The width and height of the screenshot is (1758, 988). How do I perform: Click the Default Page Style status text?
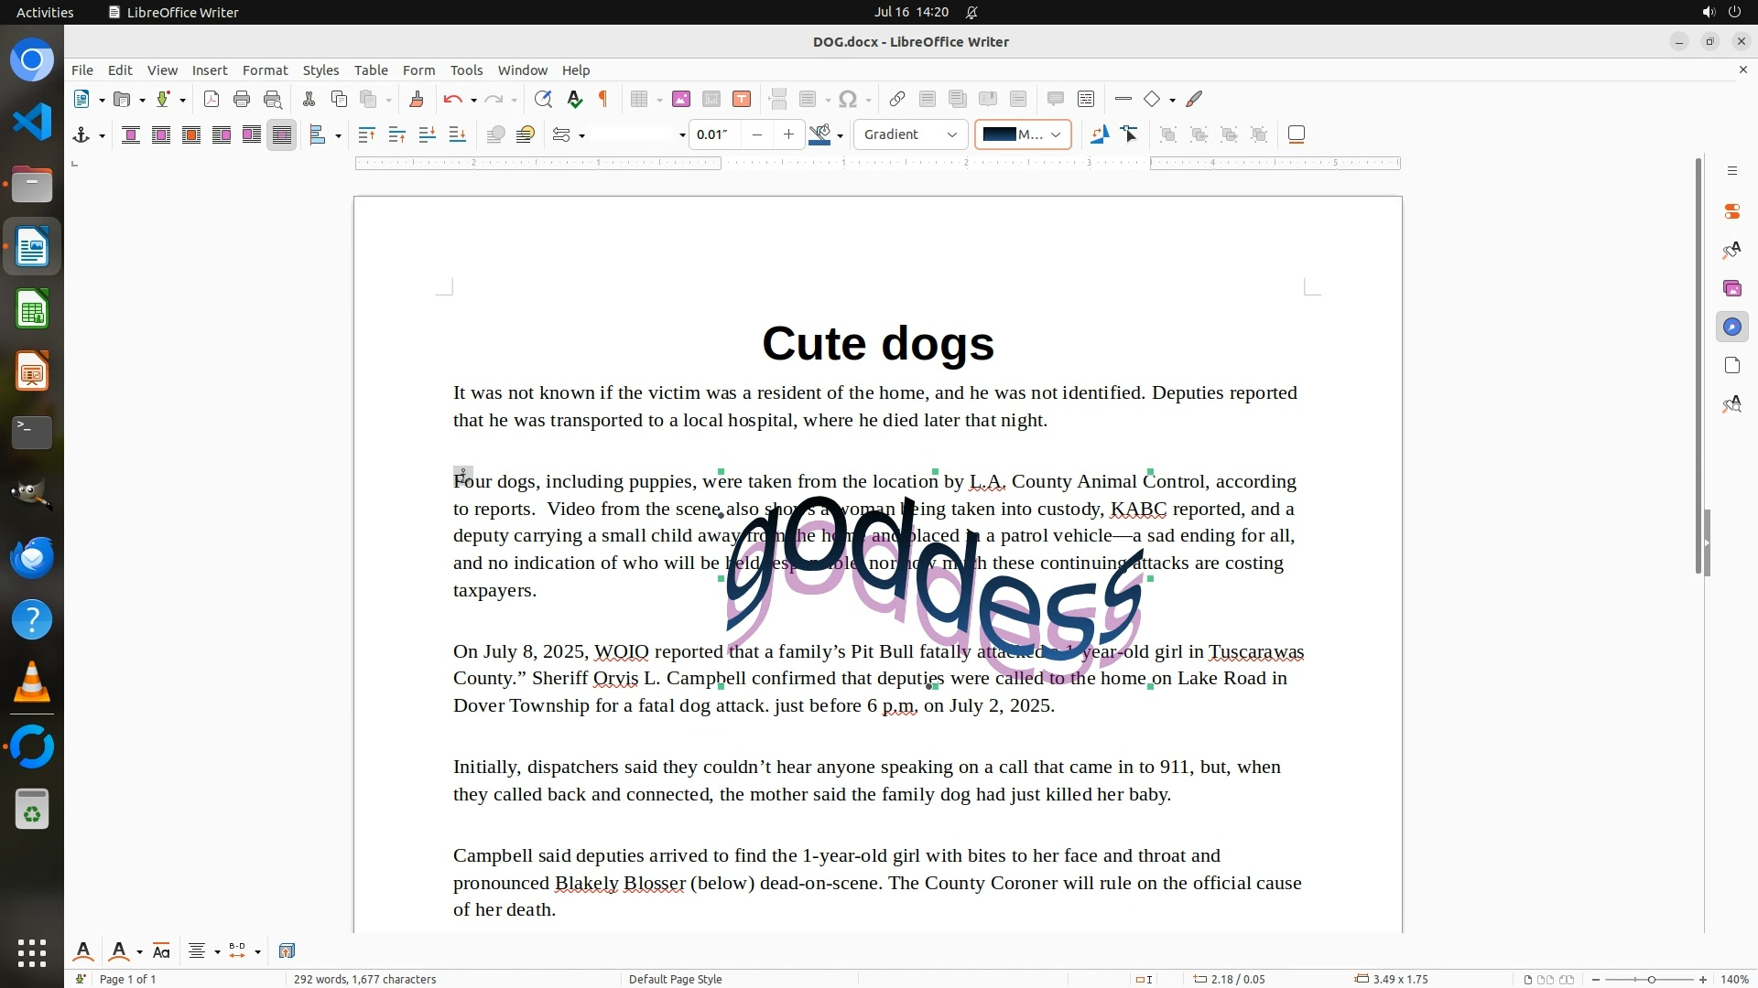point(675,979)
